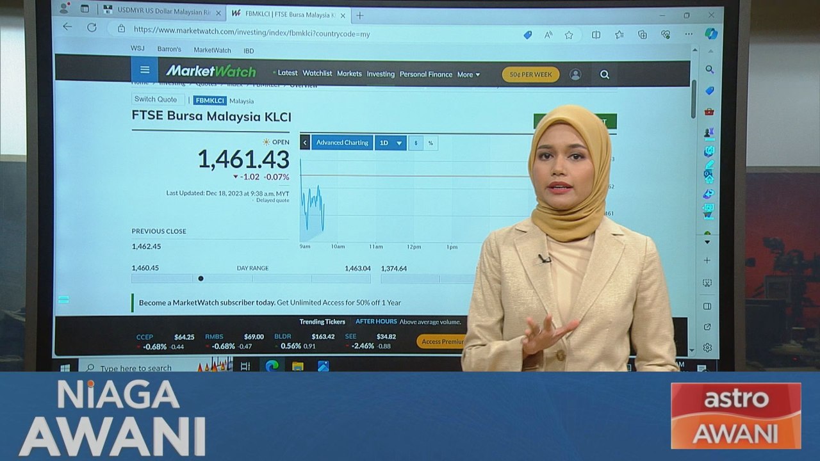820x461 pixels.
Task: Open the MarketWatch hamburger menu
Action: click(145, 70)
